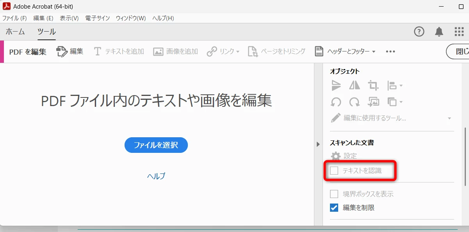Enable the 境界ボックスを表示 checkbox
This screenshot has width=469, height=232.
pyautogui.click(x=334, y=194)
